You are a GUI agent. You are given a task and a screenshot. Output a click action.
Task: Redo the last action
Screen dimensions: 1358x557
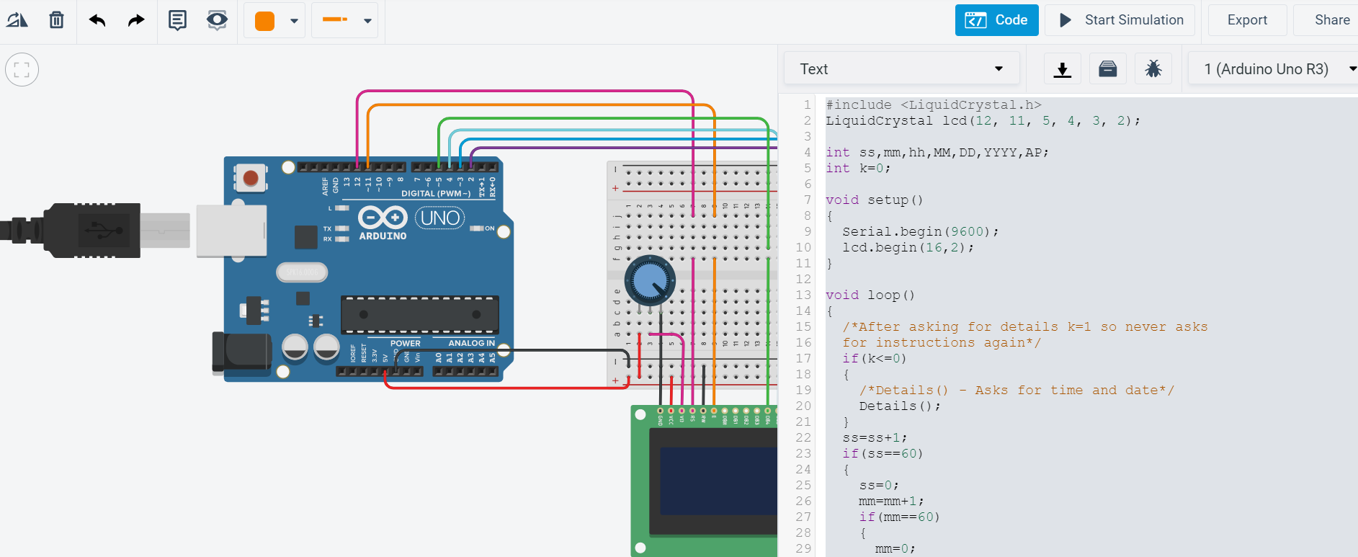pos(136,20)
